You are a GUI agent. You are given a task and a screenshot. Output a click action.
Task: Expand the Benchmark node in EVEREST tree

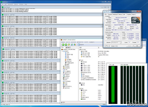[x=62, y=88]
